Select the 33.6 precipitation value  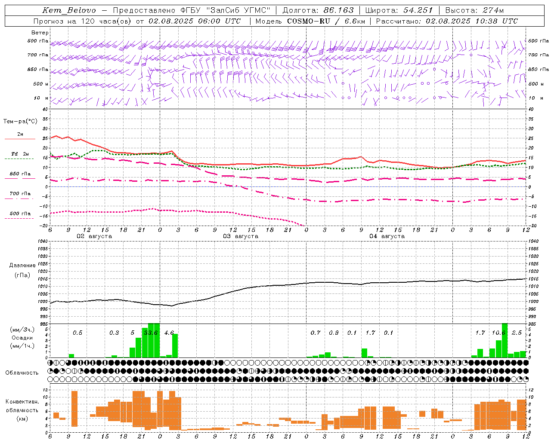click(151, 333)
